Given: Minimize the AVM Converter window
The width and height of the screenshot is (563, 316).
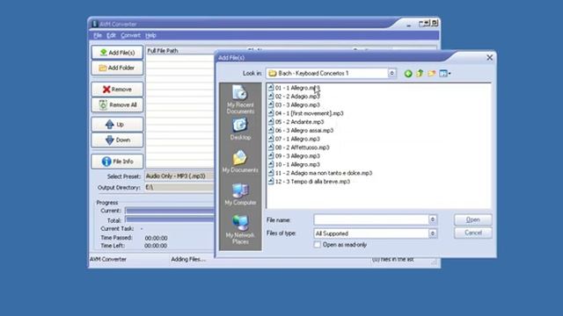Looking at the screenshot, I should (408, 24).
